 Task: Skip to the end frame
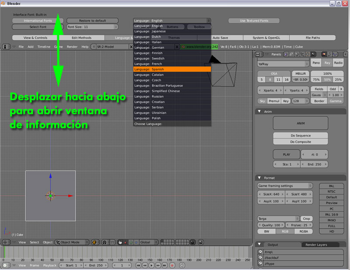pyautogui.click(x=164, y=265)
